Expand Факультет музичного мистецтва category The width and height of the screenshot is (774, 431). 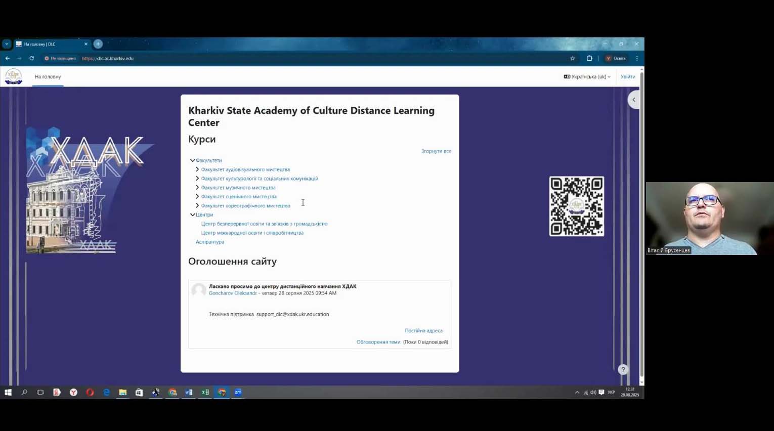point(197,188)
